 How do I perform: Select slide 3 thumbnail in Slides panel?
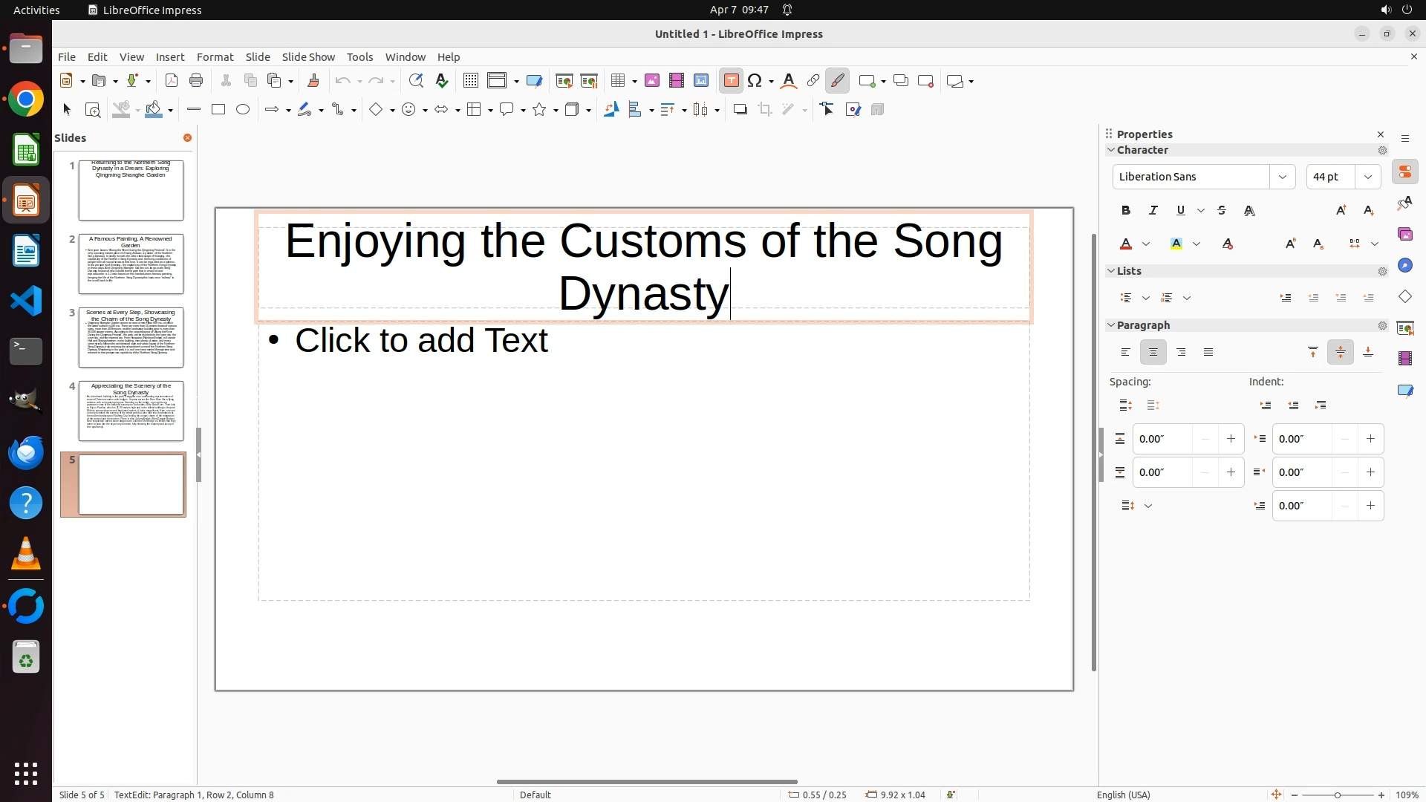(131, 338)
